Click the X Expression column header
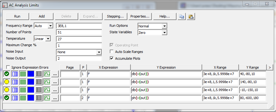The width and height of the screenshot is (276, 112). point(108,67)
